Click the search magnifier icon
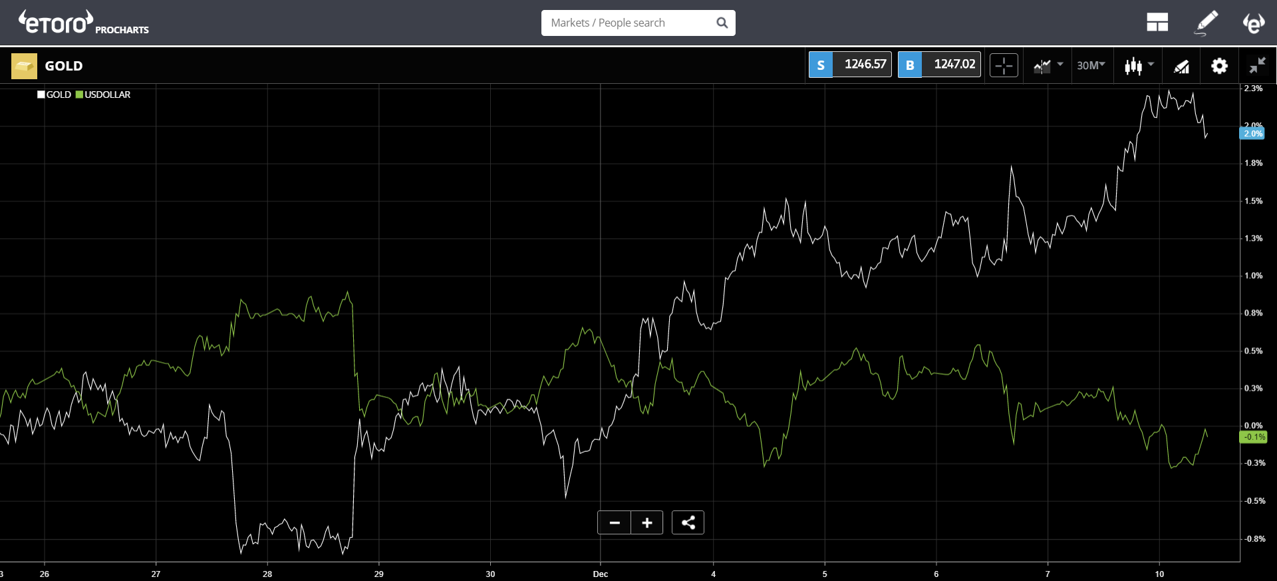1277x581 pixels. click(722, 23)
